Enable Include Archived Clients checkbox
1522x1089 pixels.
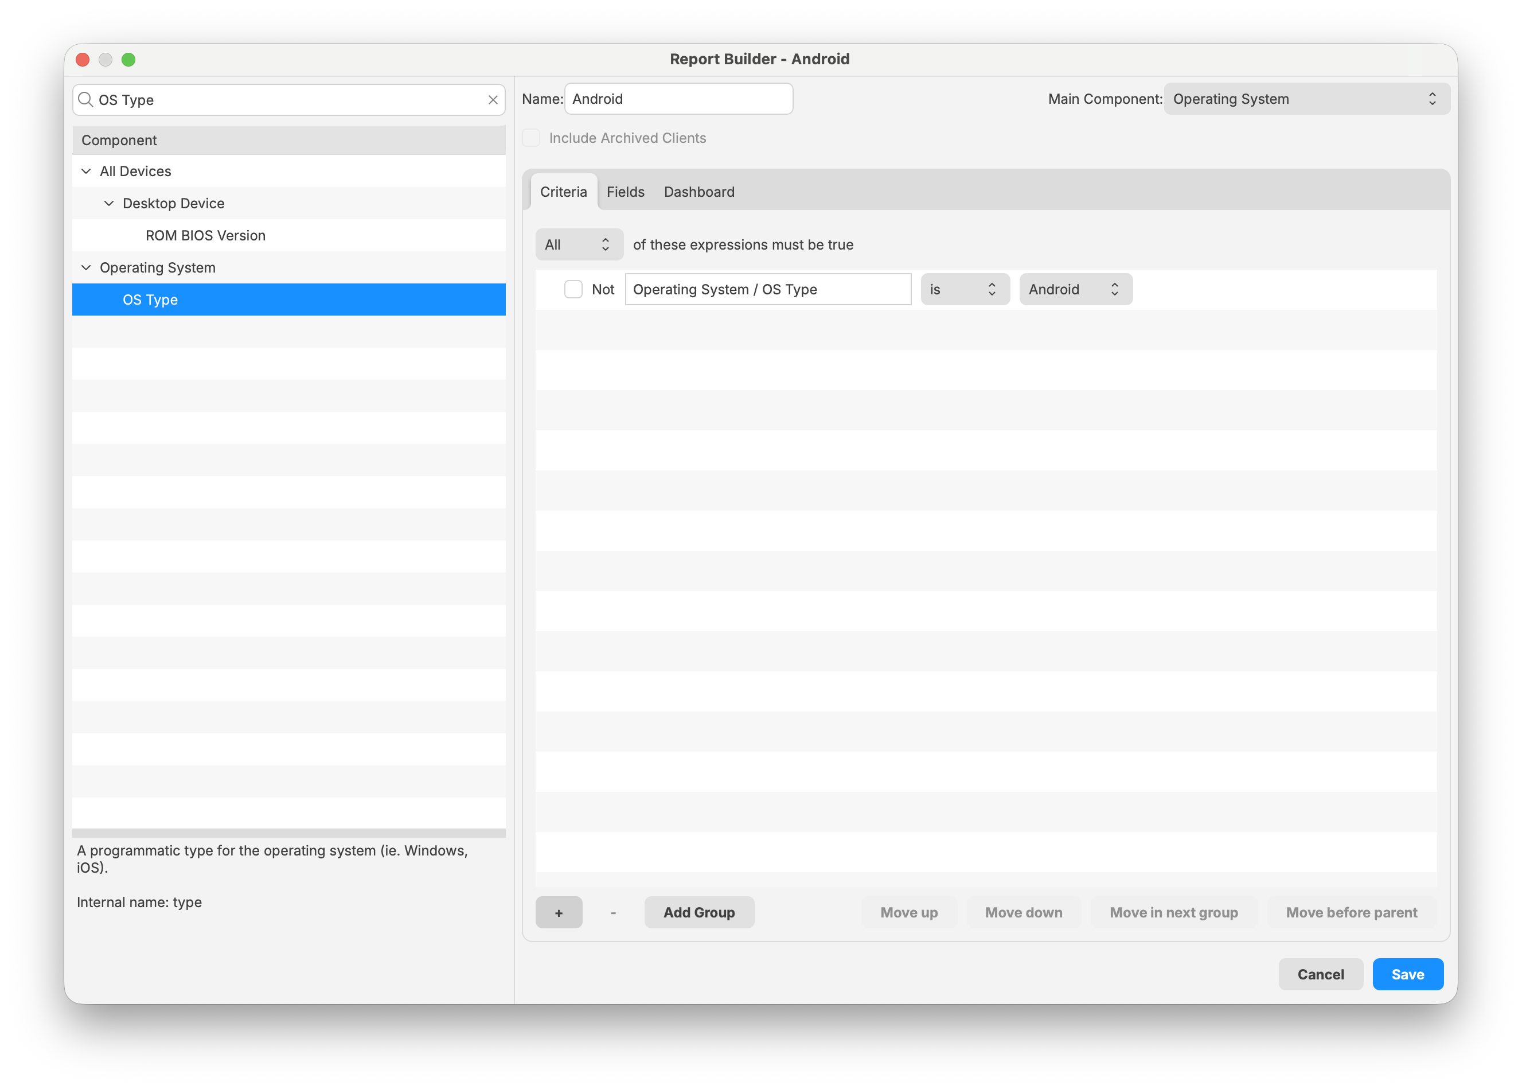(x=531, y=138)
